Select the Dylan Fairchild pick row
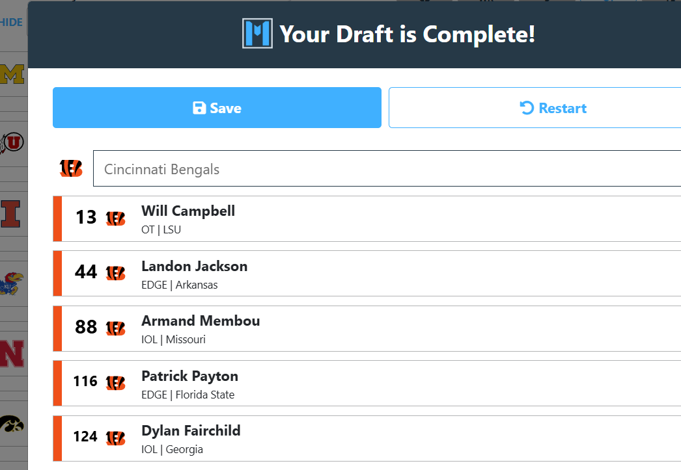This screenshot has width=681, height=470. 367,438
